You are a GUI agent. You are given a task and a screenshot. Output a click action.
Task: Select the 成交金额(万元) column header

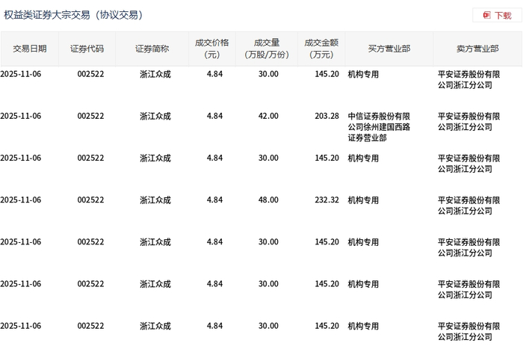coord(321,49)
